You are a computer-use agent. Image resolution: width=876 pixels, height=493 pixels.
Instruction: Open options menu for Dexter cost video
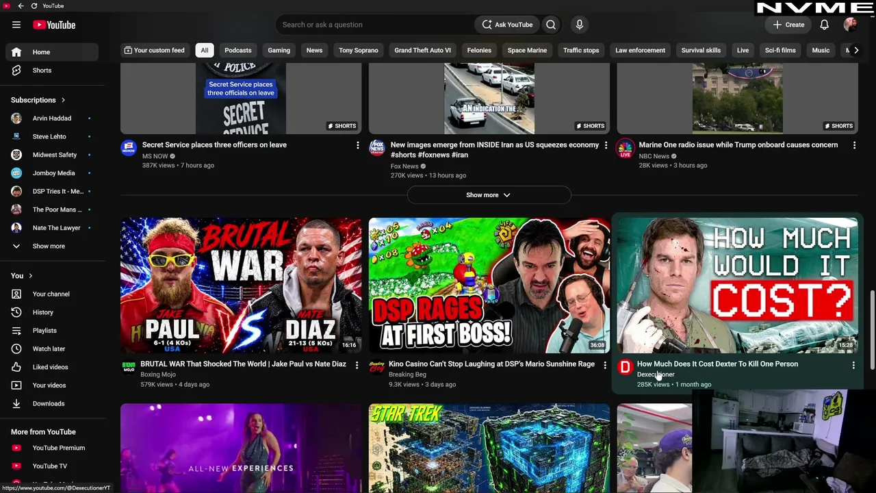coord(853,365)
